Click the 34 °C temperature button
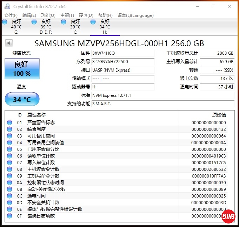Screen dimensions: 239x227 22,100
